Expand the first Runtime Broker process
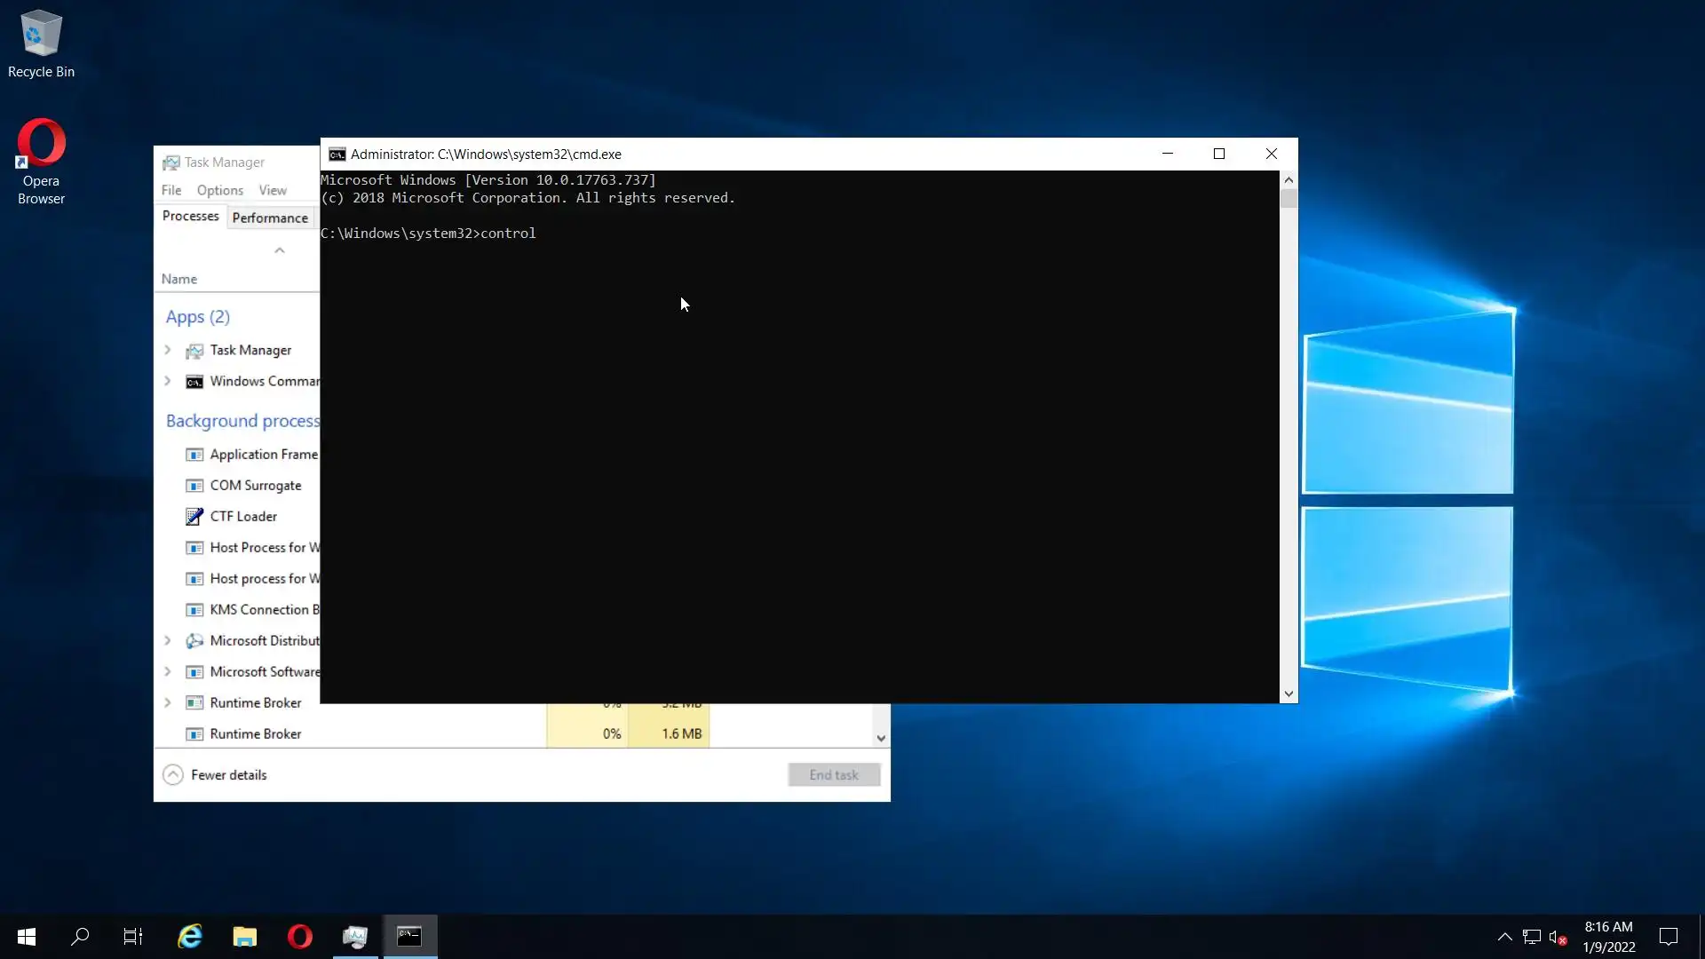The image size is (1705, 959). pyautogui.click(x=168, y=702)
